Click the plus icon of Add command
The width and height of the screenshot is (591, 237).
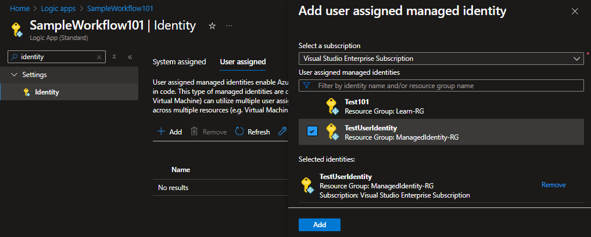point(161,132)
